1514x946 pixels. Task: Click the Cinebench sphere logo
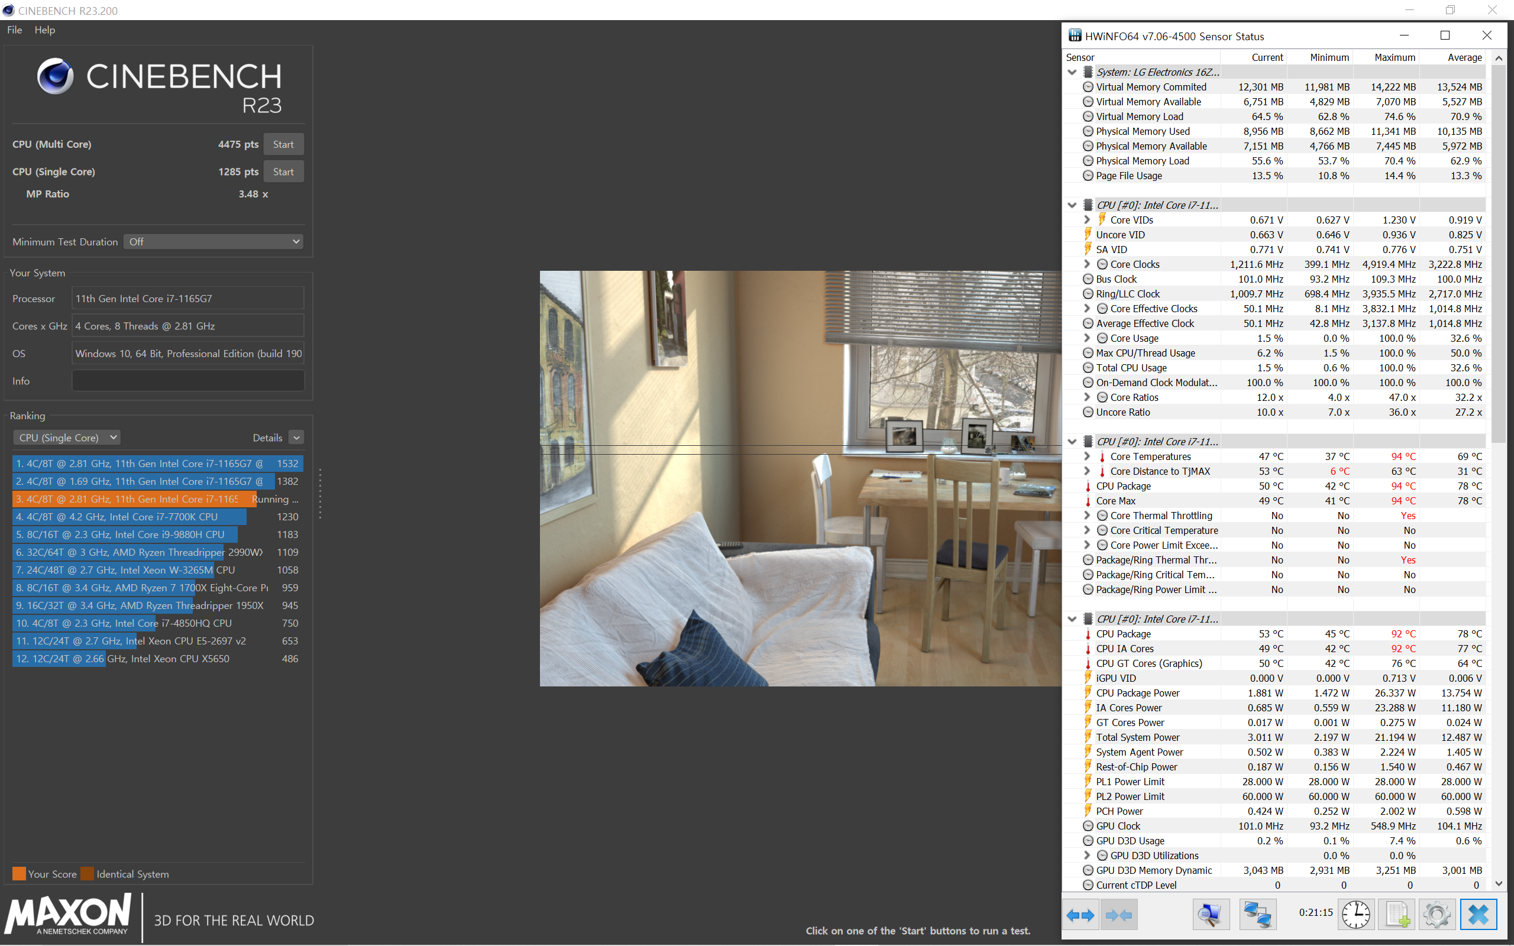55,76
